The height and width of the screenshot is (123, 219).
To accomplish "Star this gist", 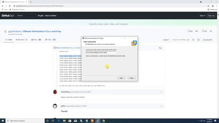I will [x=190, y=31].
